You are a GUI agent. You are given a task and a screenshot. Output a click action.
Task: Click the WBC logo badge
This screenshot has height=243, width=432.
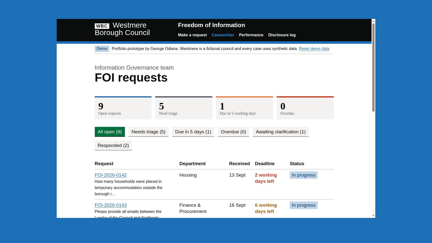point(102,26)
